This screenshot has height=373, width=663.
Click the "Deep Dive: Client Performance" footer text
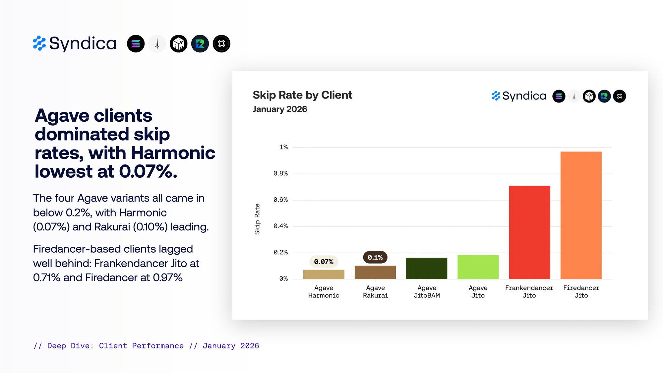coord(115,346)
